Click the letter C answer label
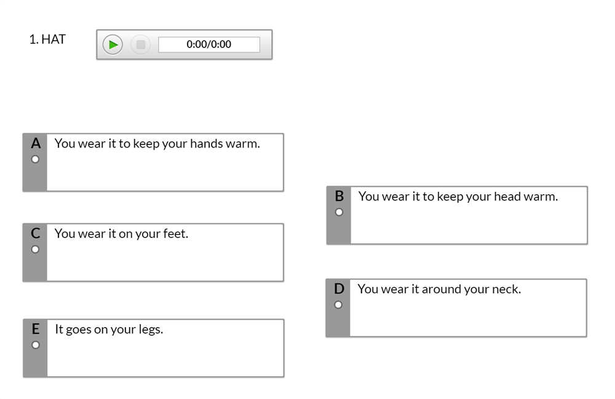The width and height of the screenshot is (615, 399). coord(36,233)
